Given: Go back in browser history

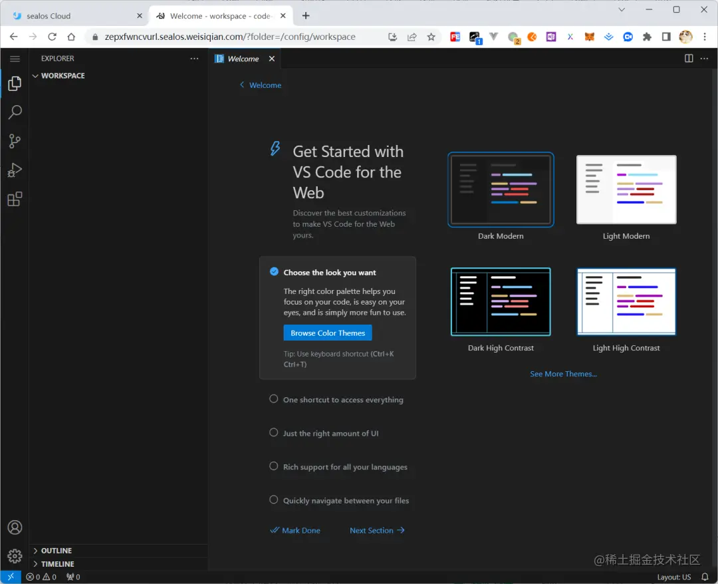Looking at the screenshot, I should click(x=14, y=37).
